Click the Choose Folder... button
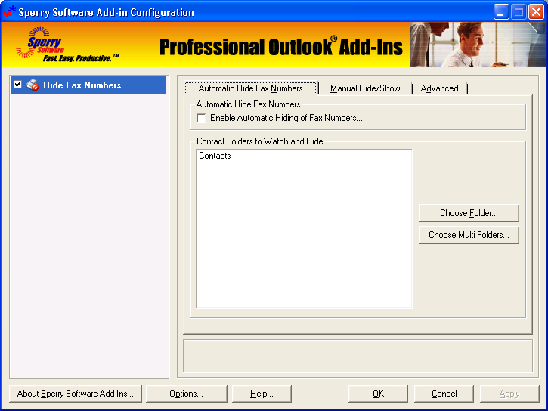The image size is (548, 411). pos(469,213)
